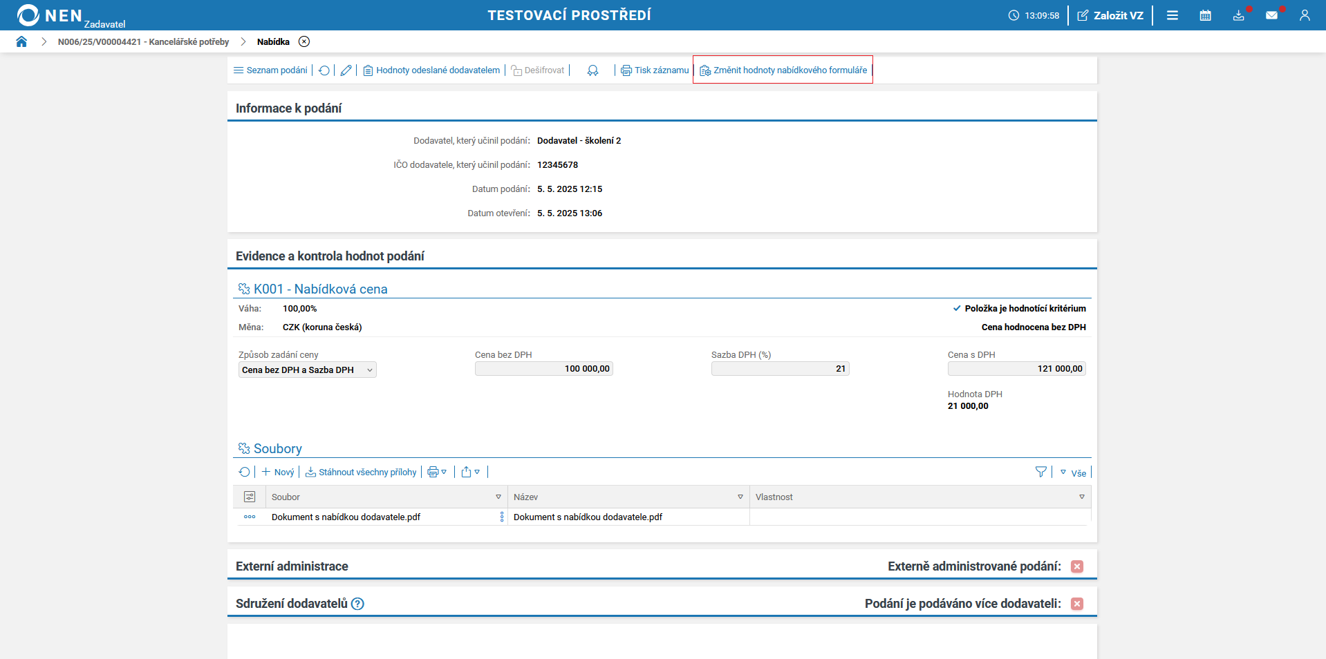Viewport: 1326px width, 659px height.
Task: Open the messages envelope icon
Action: 1271,15
